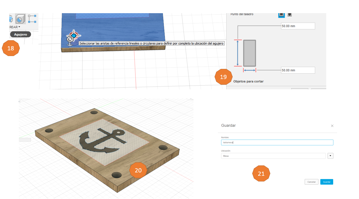Viewport: 359px width, 199px height.
Task: Open the CREAR dropdown menu
Action: pos(14,27)
